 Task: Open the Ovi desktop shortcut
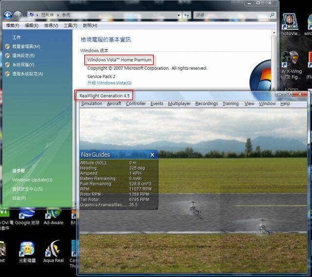(5, 219)
